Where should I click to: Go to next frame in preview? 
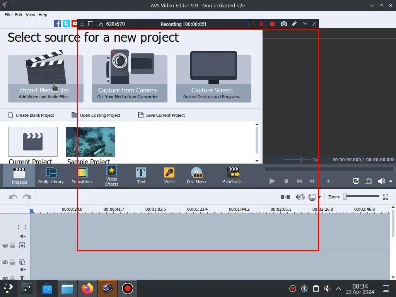point(312,181)
